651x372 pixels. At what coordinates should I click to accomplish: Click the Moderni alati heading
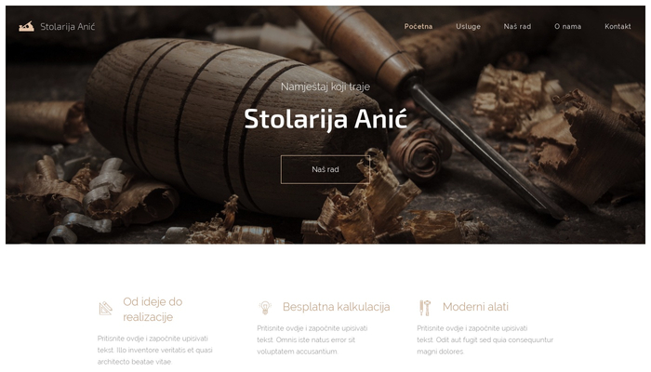point(475,307)
